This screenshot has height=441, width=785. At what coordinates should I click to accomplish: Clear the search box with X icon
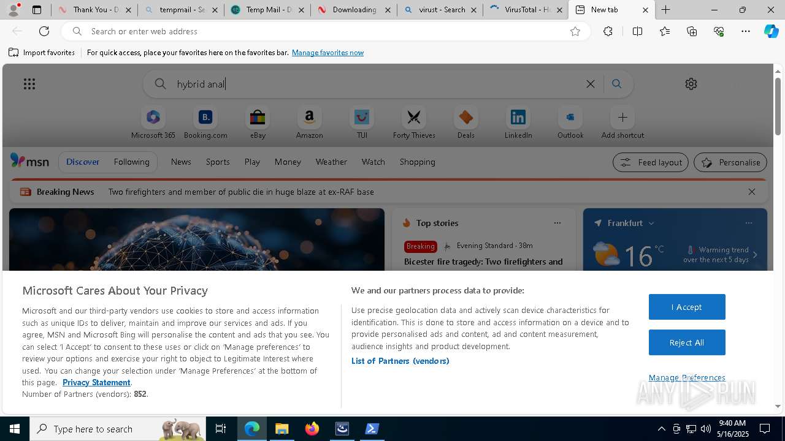[x=591, y=84]
